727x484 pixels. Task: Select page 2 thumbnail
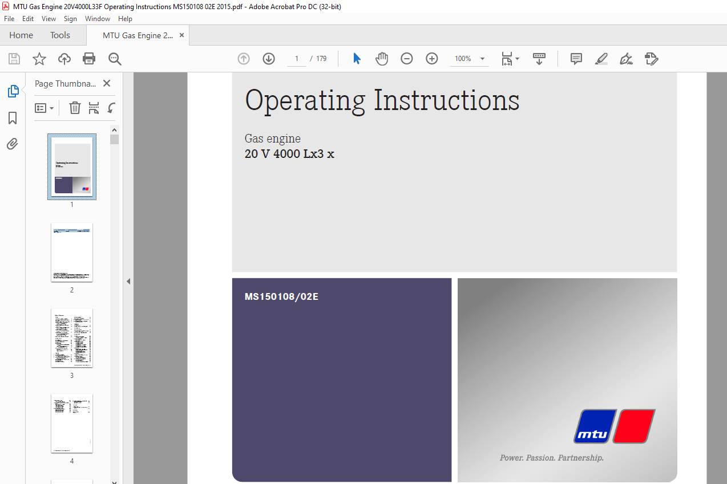[72, 252]
